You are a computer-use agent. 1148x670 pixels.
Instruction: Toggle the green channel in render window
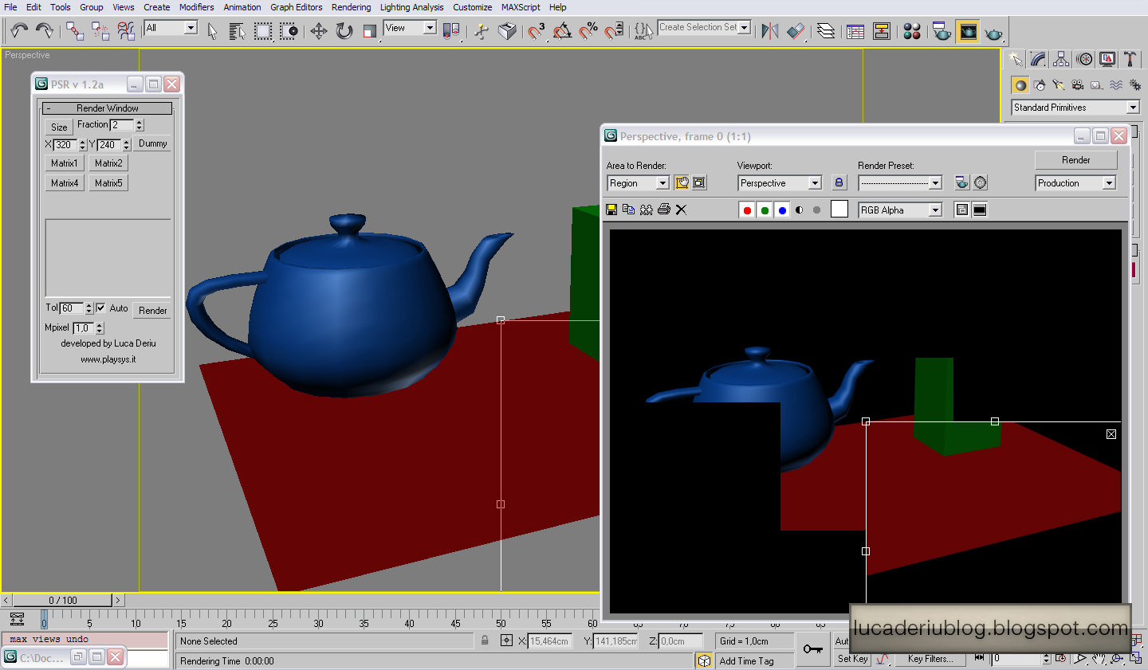pyautogui.click(x=765, y=210)
